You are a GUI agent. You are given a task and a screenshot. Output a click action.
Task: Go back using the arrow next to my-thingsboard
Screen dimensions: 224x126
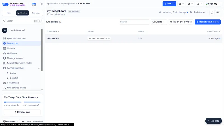pyautogui.click(x=4, y=30)
